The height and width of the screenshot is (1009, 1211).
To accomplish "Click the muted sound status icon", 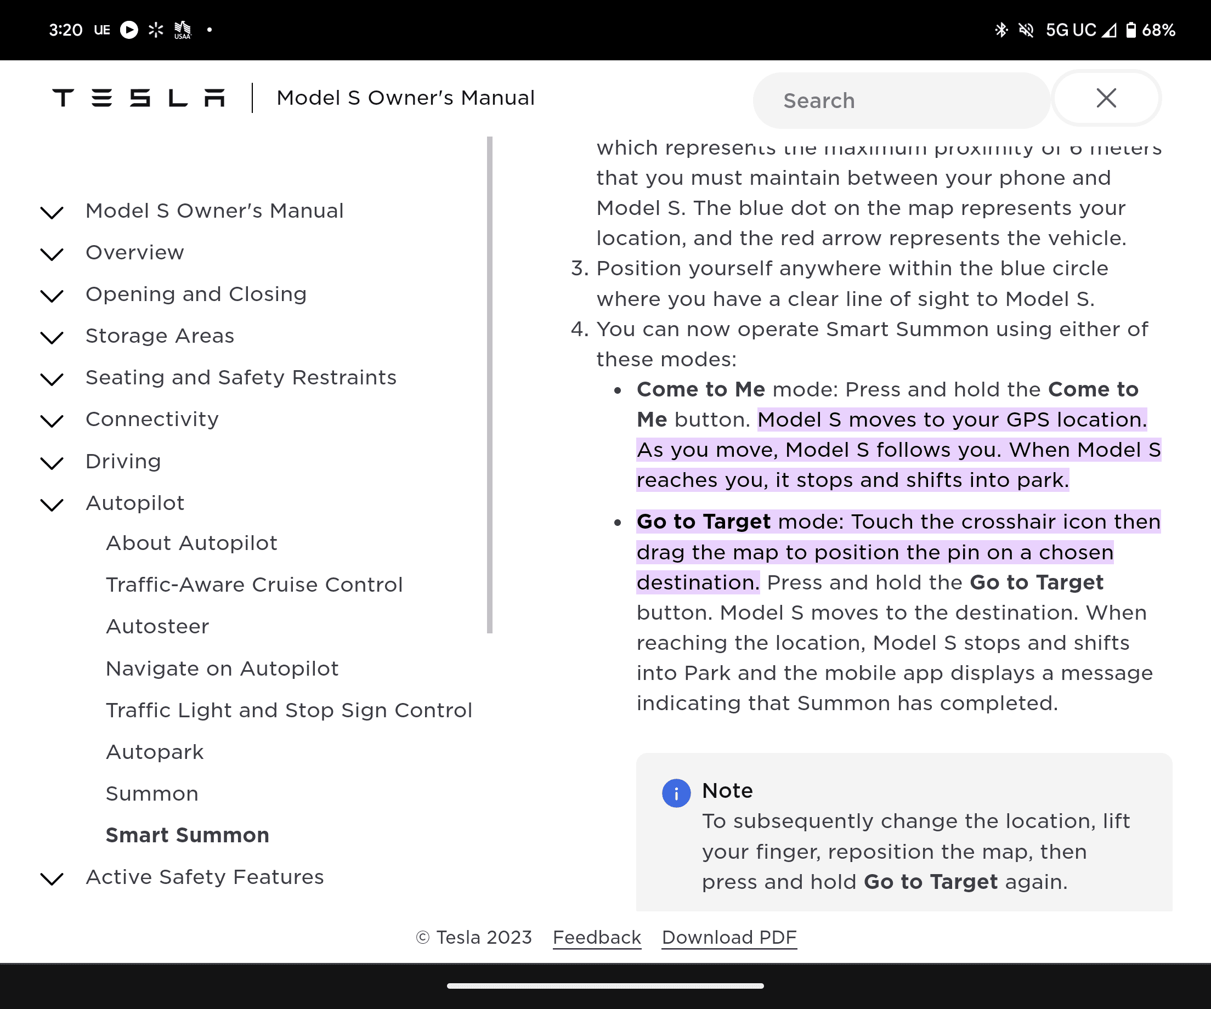I will coord(1026,30).
